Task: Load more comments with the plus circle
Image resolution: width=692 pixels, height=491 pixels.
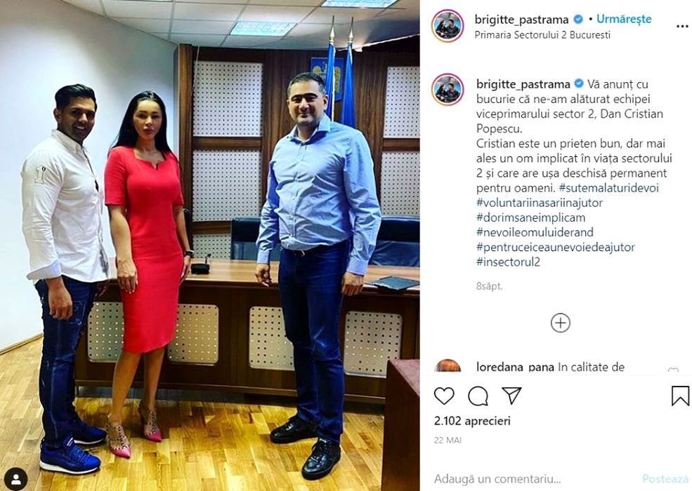Action: (561, 323)
